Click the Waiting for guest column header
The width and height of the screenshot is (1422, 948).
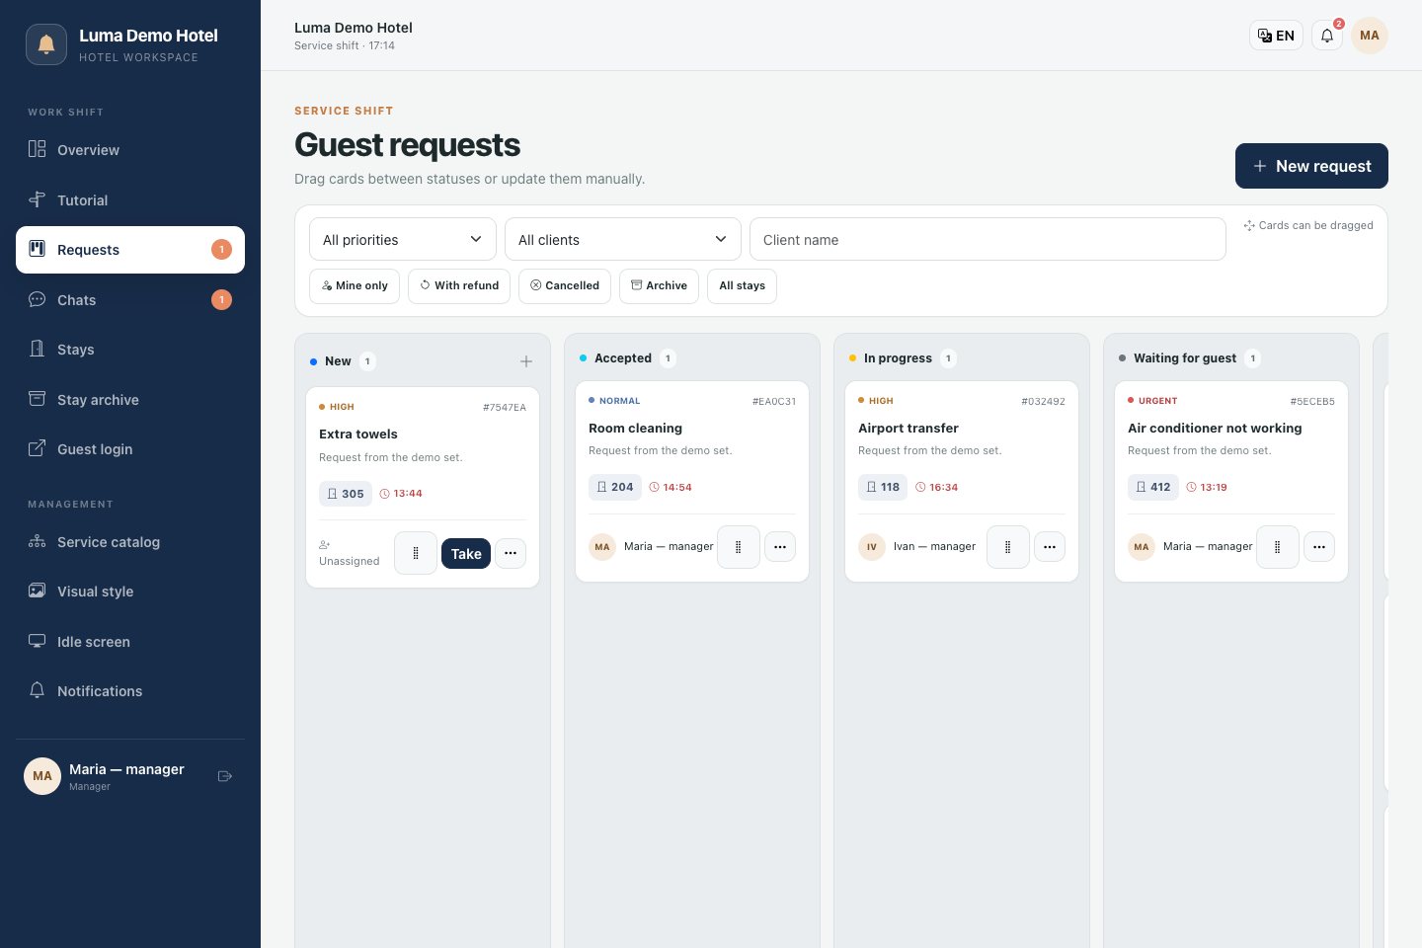pyautogui.click(x=1185, y=358)
